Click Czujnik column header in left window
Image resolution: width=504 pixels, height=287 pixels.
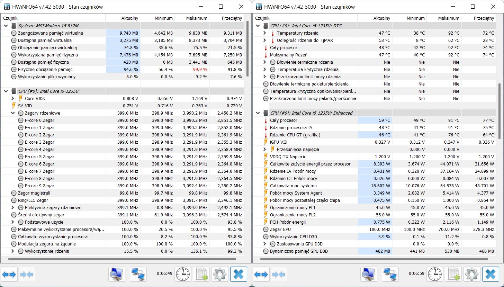pyautogui.click(x=53, y=18)
